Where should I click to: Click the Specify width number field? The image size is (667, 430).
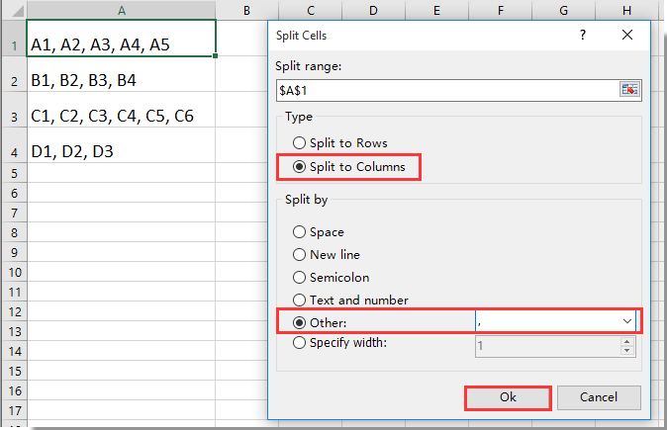point(548,346)
